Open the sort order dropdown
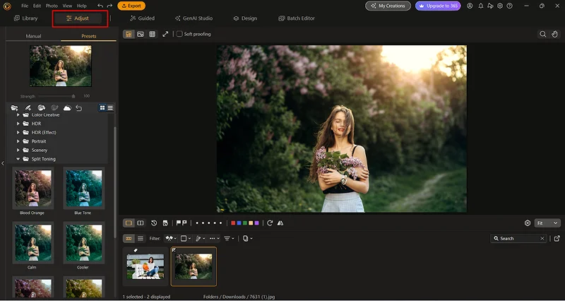The width and height of the screenshot is (565, 301). coord(229,238)
